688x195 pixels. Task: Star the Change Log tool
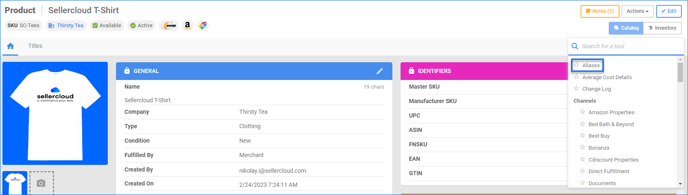pos(576,89)
